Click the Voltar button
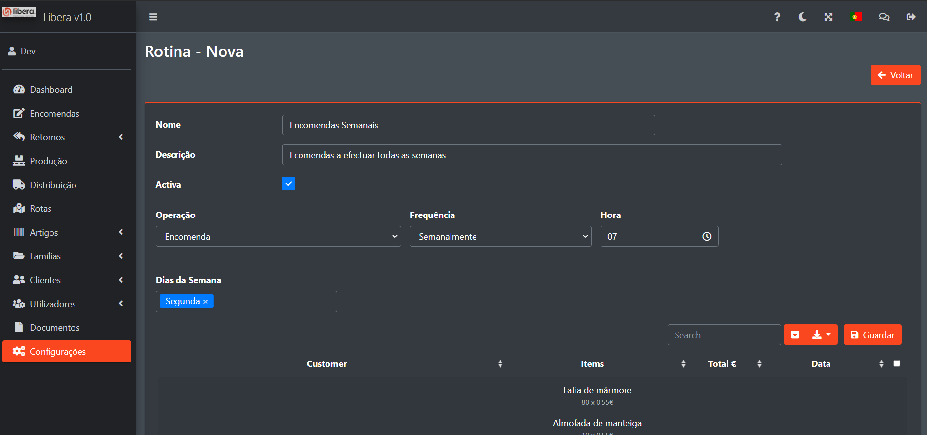The width and height of the screenshot is (927, 435). [895, 75]
